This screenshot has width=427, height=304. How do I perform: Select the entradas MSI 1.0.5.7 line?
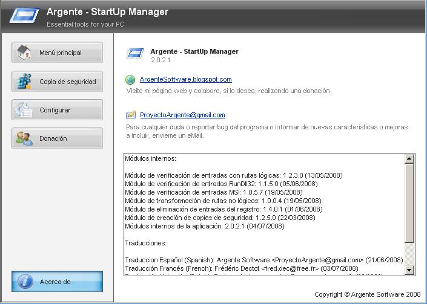click(x=213, y=192)
